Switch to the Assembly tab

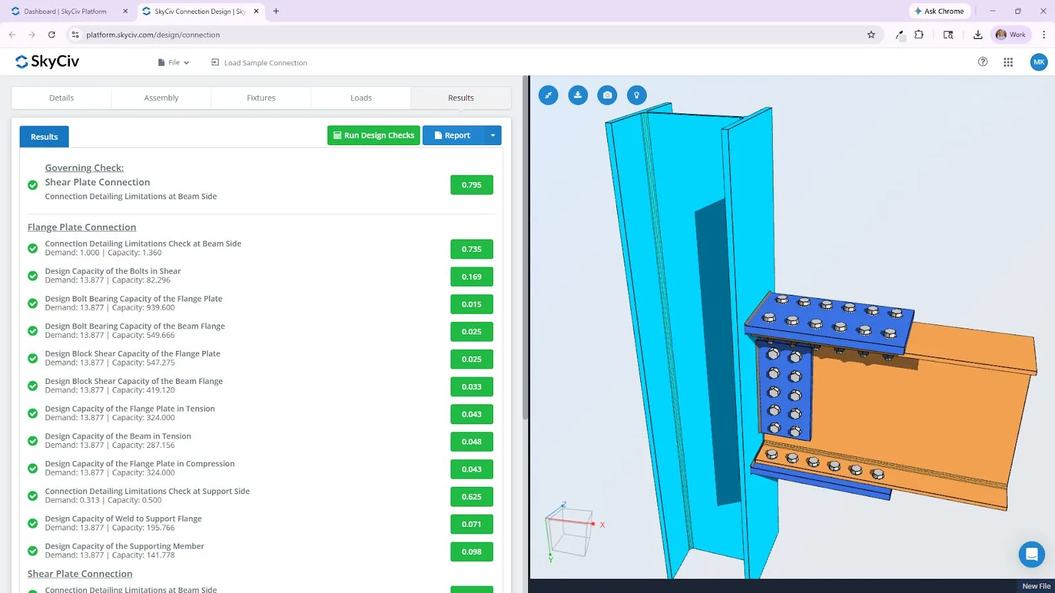click(161, 98)
